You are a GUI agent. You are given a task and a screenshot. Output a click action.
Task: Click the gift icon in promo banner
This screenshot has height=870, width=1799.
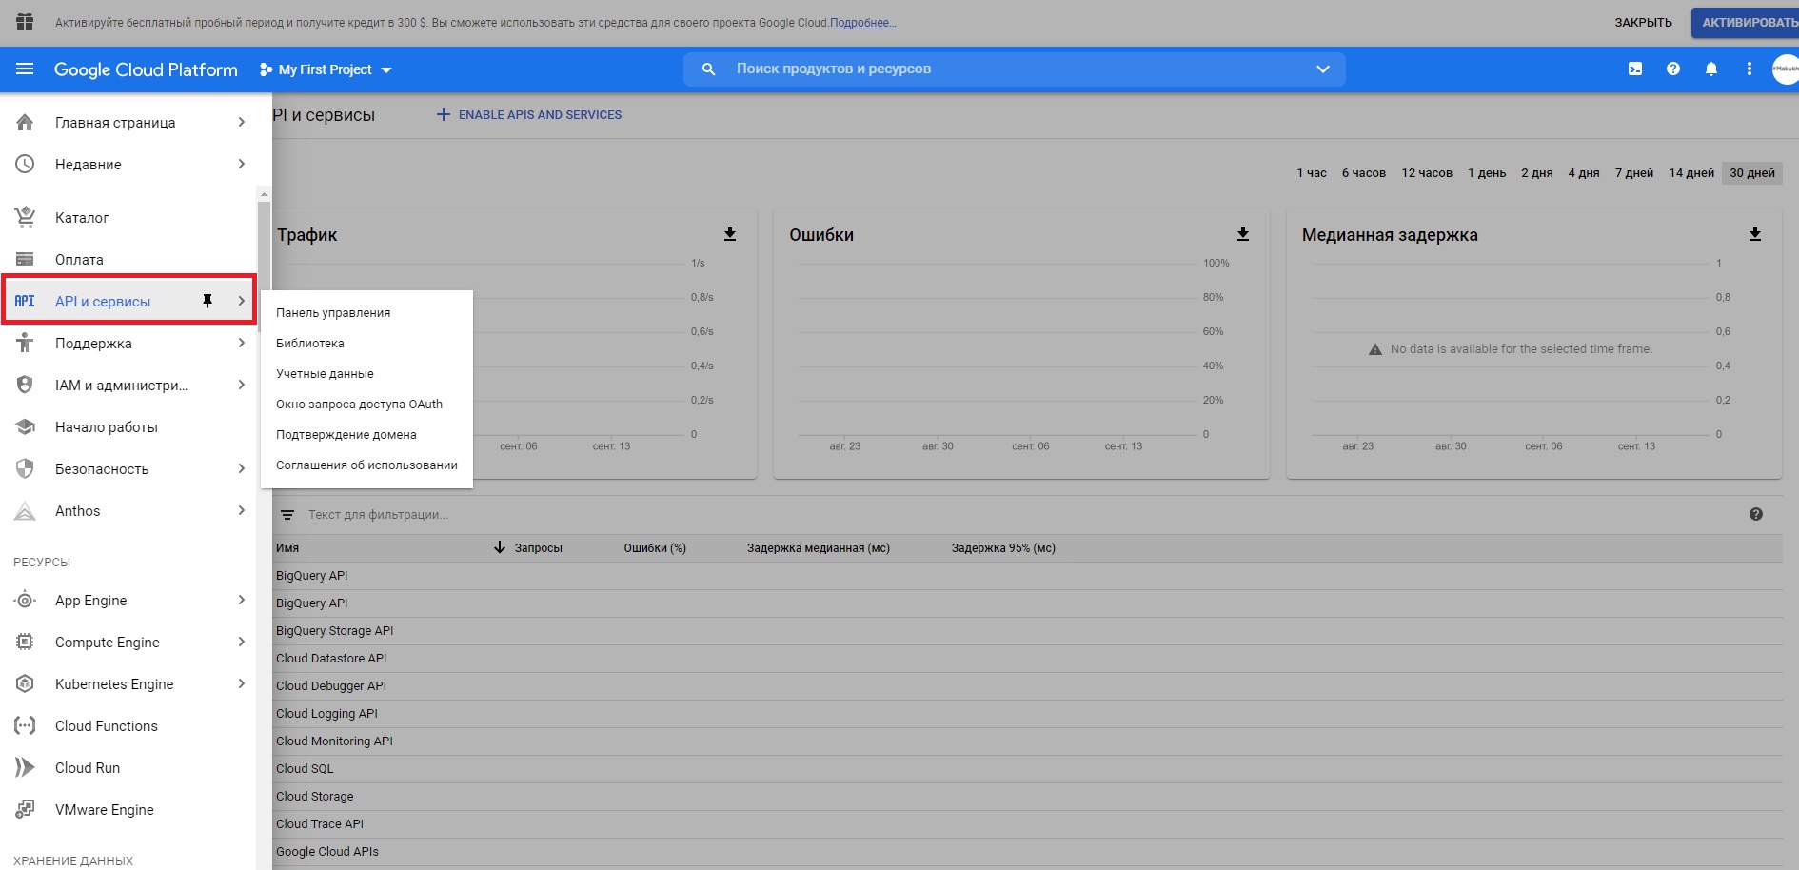pos(25,22)
